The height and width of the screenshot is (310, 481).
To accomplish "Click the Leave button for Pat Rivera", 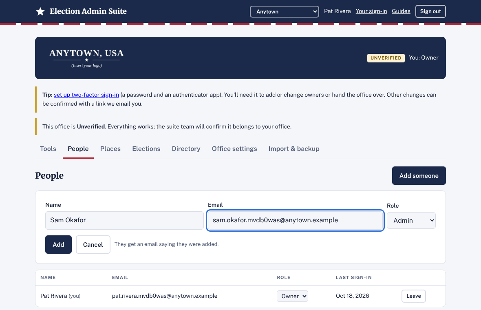I will coord(413,296).
